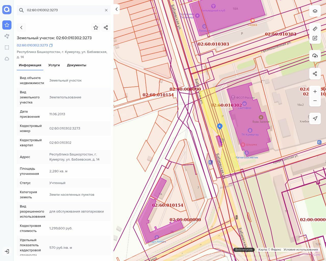Copy the cadastral number link

point(51,45)
